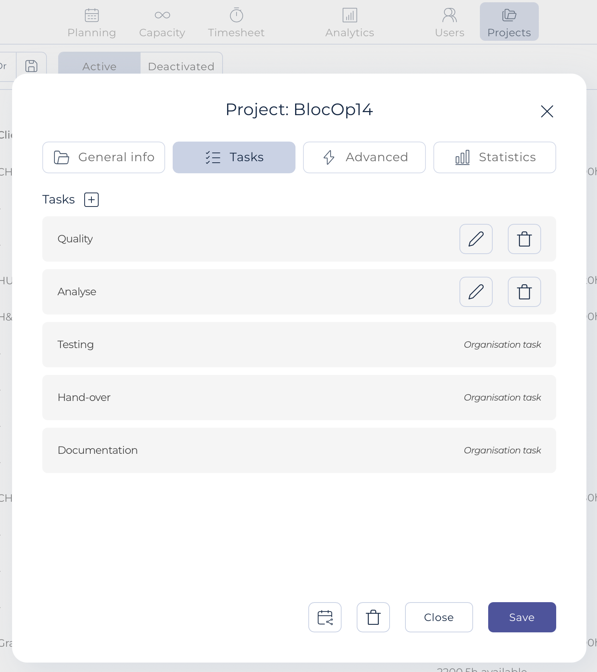Click the Save button
This screenshot has width=597, height=672.
[522, 617]
